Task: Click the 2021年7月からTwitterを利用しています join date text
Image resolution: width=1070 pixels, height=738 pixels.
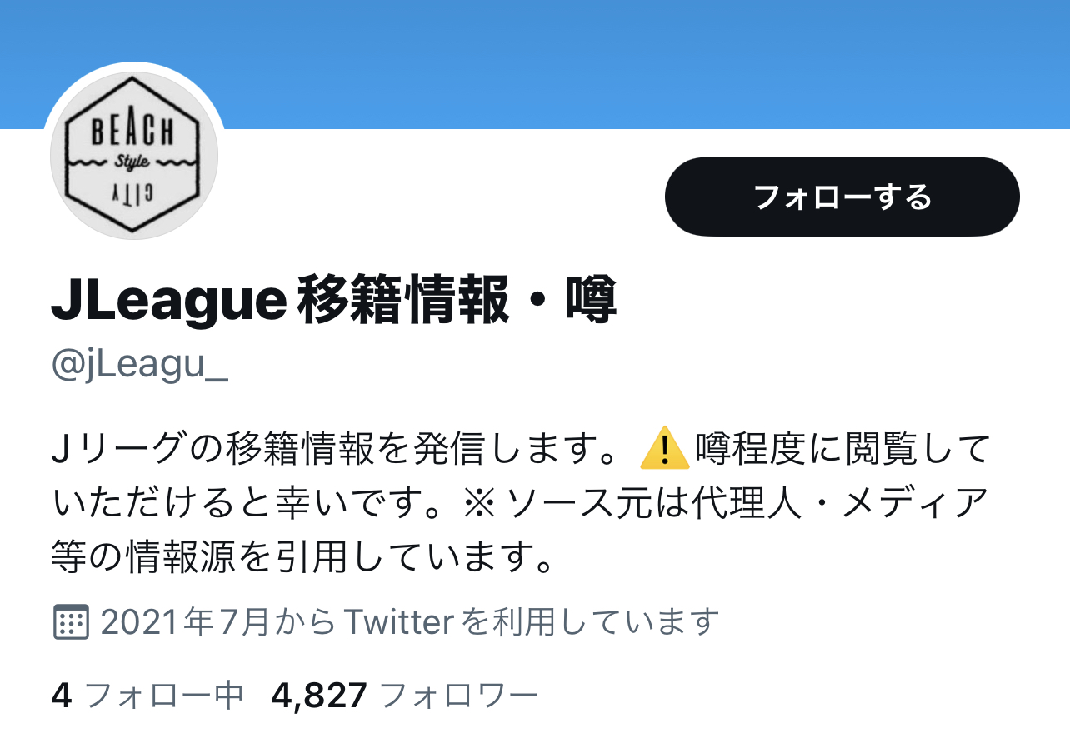Action: click(x=410, y=621)
